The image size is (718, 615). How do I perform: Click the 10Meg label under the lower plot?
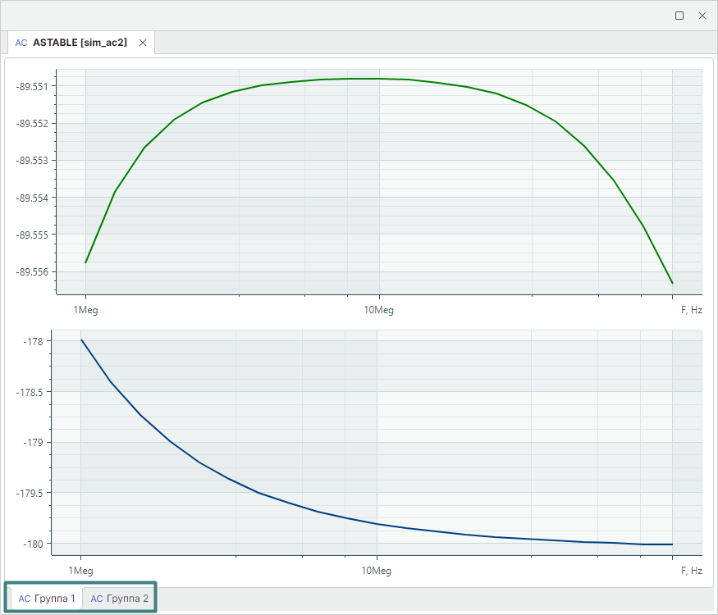pos(377,570)
